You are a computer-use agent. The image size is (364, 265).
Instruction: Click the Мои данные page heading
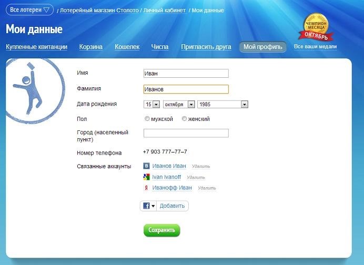(x=34, y=29)
